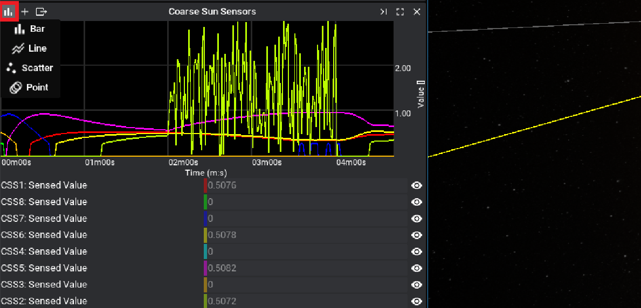Viewport: 641px width, 308px height.
Task: Choose the Line chart option
Action: click(30, 48)
